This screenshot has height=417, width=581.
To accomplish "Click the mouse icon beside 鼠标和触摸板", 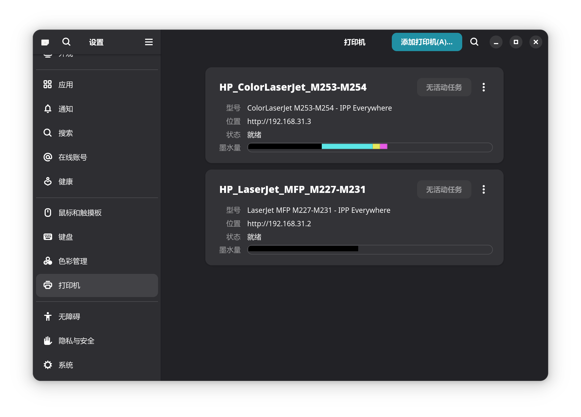I will point(48,213).
